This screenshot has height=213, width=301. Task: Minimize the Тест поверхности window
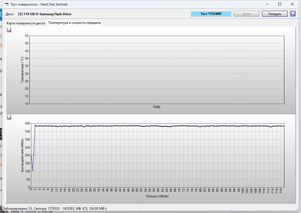coord(267,4)
